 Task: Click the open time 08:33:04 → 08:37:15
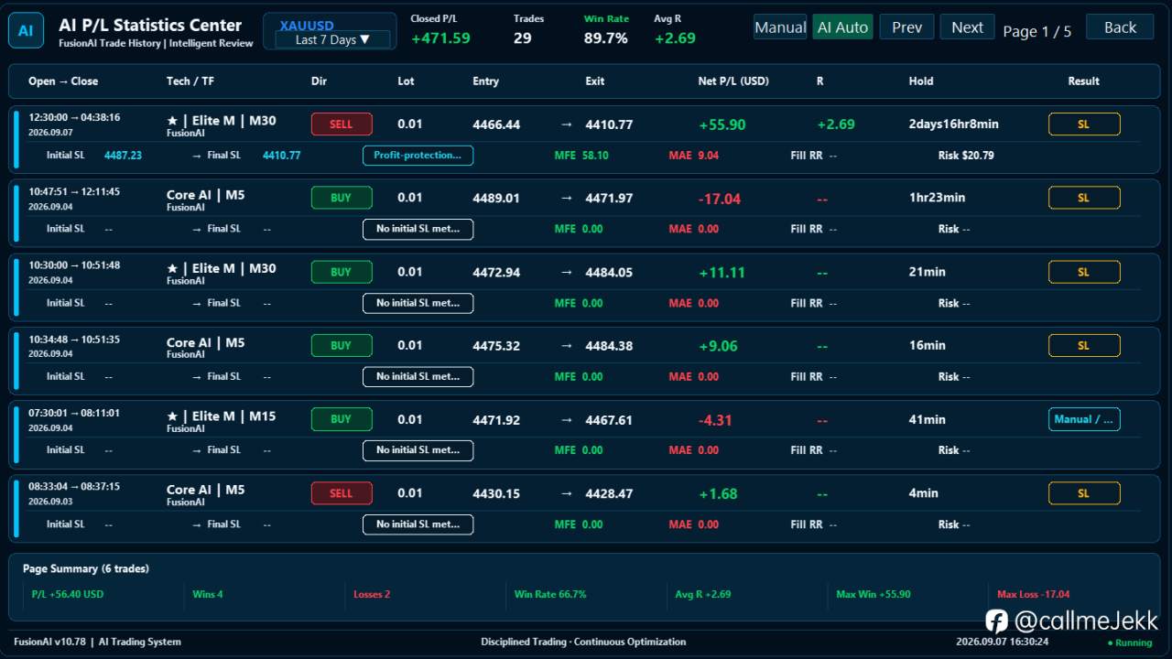coord(74,487)
